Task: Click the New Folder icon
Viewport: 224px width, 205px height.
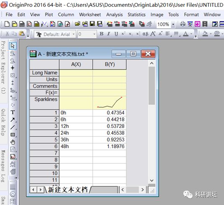Action: tap(14, 24)
